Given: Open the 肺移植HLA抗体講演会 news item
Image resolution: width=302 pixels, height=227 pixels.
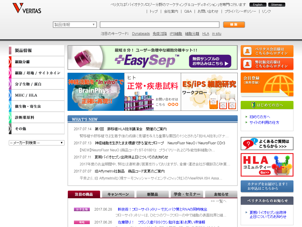Looking at the screenshot, I should point(131,129).
